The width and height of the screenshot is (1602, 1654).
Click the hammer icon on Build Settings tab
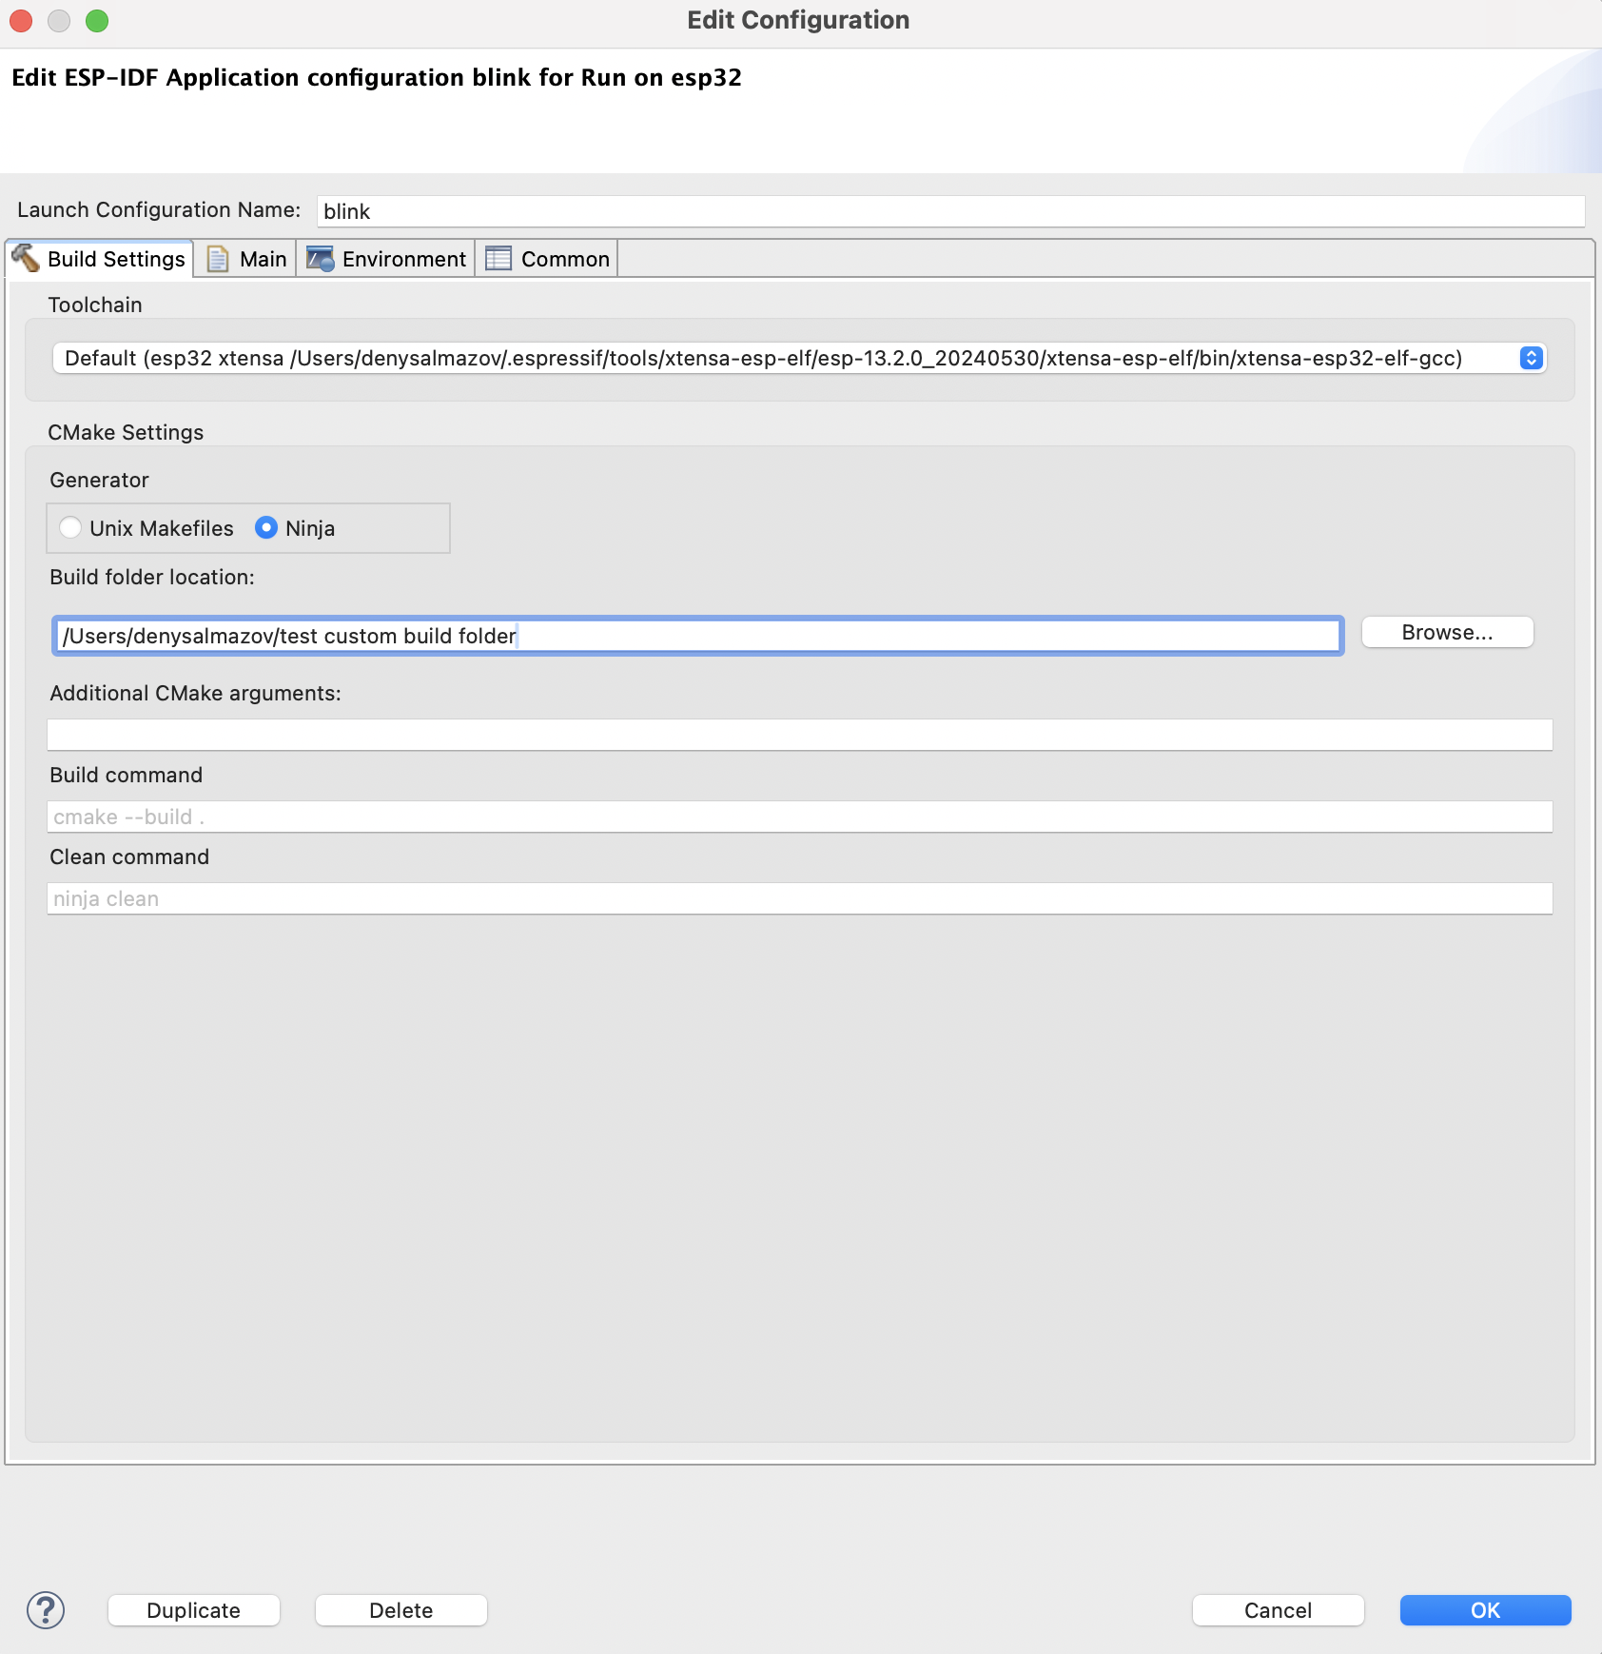point(26,258)
